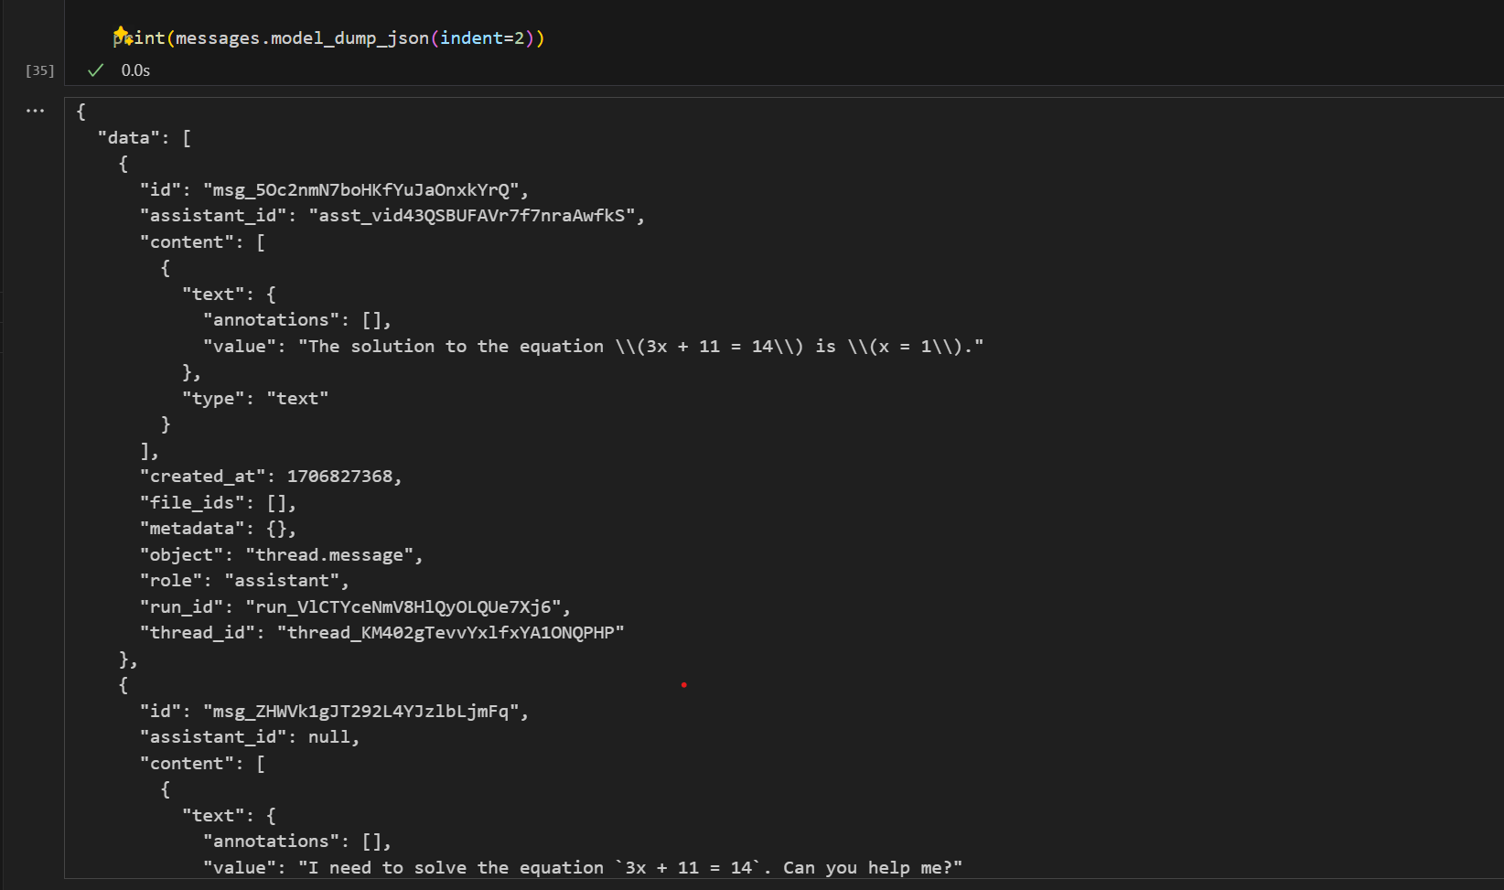Open the cell output ellipsis menu
Image resolution: width=1504 pixels, height=890 pixels.
(35, 111)
